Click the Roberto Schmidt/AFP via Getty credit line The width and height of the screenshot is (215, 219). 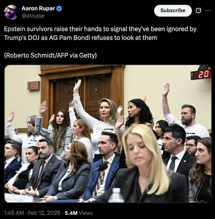click(50, 55)
